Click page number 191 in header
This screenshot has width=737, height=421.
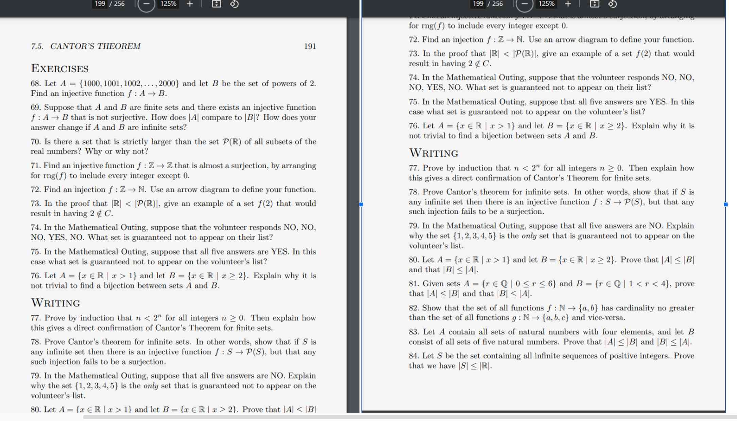click(310, 46)
